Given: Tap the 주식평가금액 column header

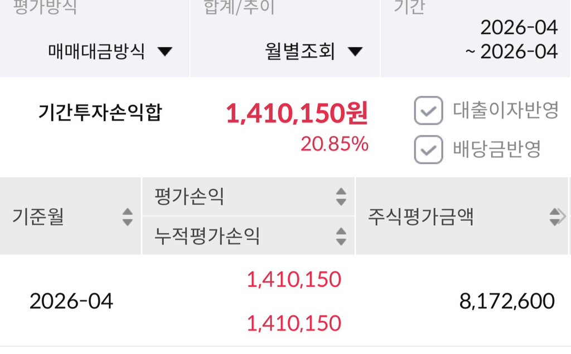Looking at the screenshot, I should coord(420,217).
